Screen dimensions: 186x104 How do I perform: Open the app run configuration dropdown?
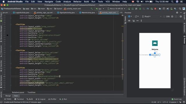point(100,9)
